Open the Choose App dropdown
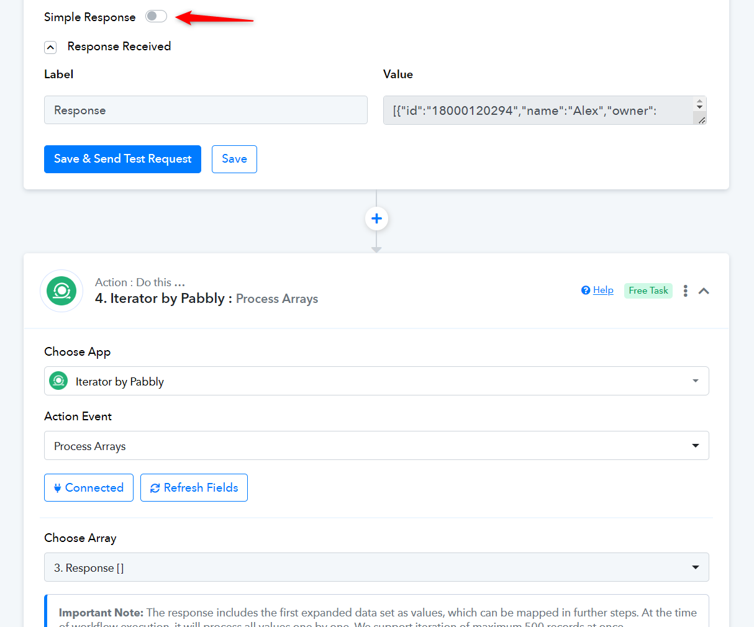 coord(376,381)
